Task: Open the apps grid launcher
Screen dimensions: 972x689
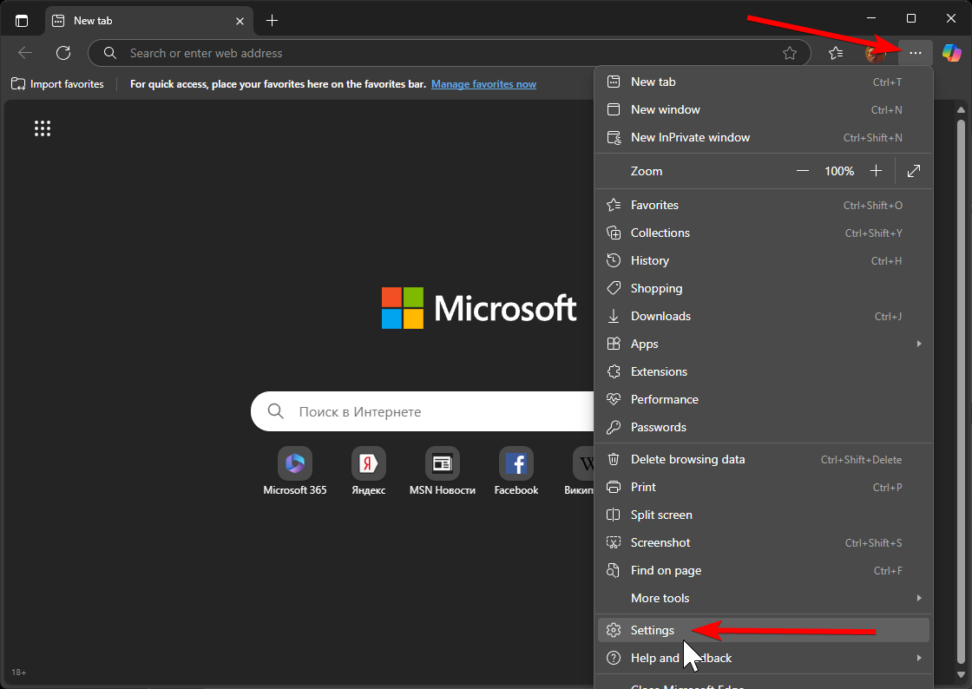Action: [43, 128]
